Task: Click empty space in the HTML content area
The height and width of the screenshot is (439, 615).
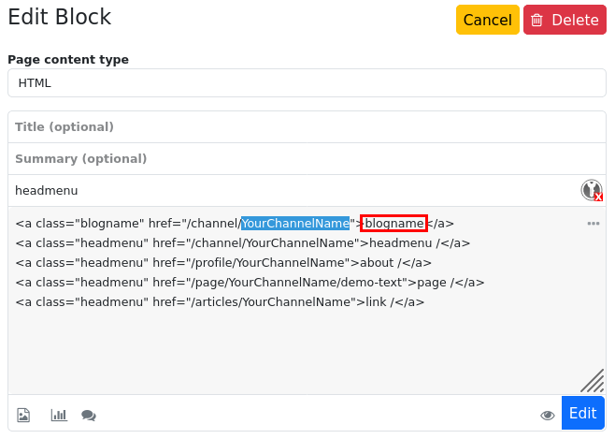Action: [299, 351]
